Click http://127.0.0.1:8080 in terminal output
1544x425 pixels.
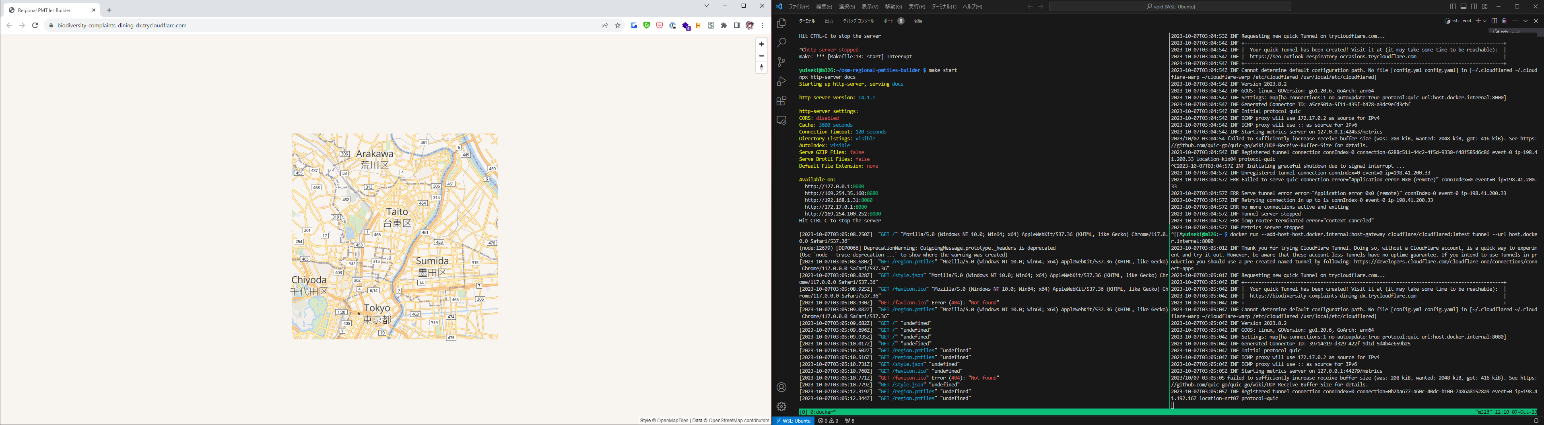click(834, 186)
